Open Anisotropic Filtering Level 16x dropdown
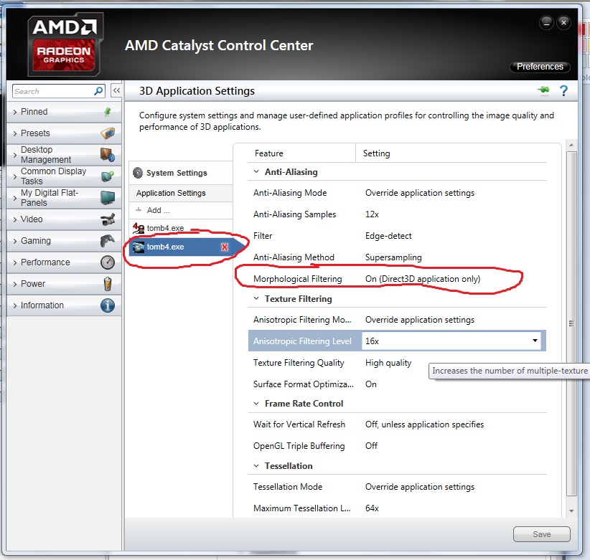Viewport: 590px width, 560px height. 535,341
